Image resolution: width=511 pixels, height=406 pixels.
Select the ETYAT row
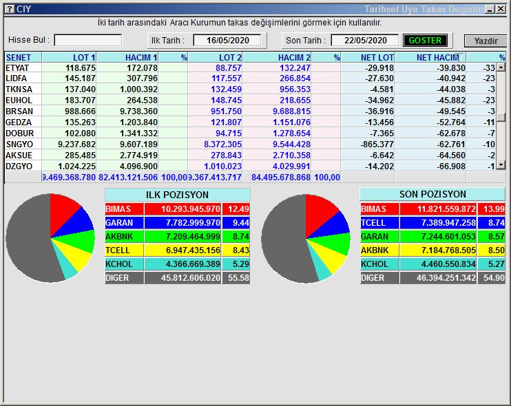(250, 67)
